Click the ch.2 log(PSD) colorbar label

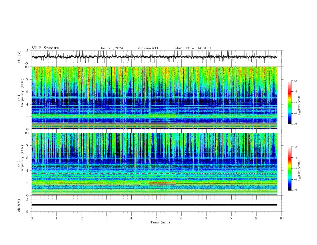click(x=300, y=171)
